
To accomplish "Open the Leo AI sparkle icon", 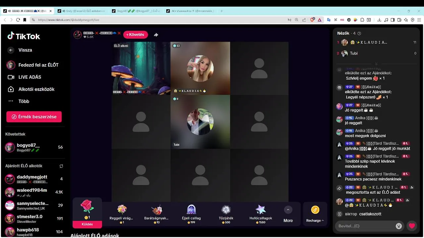I will tap(406, 20).
